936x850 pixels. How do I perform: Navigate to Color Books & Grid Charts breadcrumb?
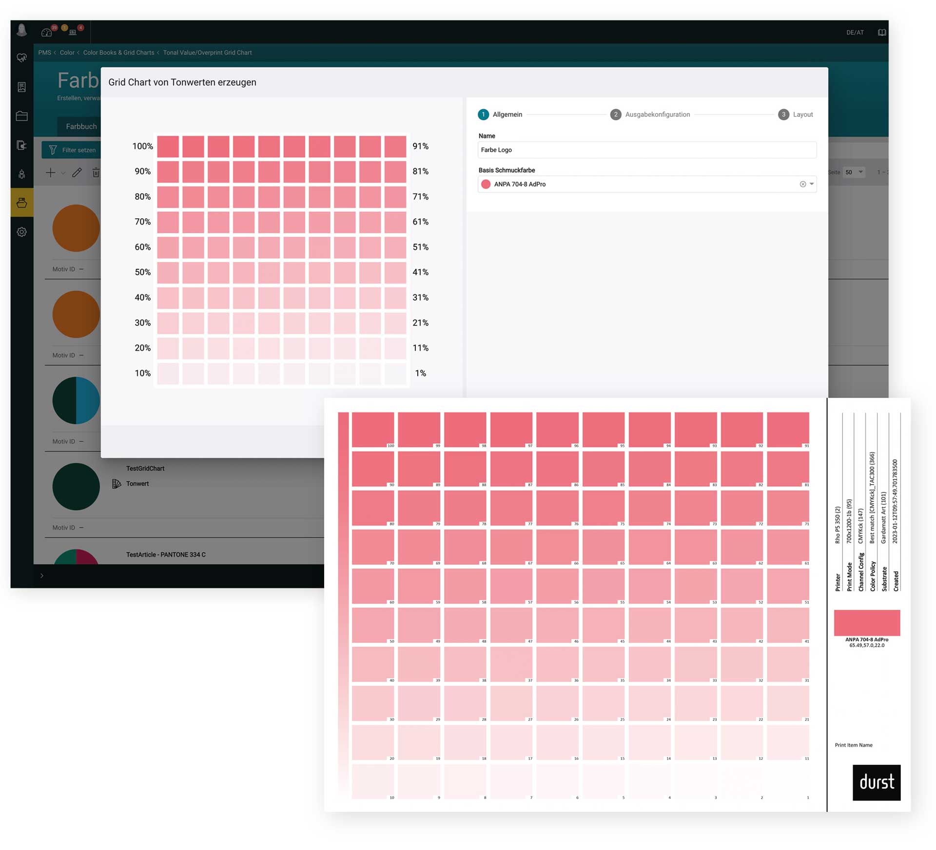coord(118,53)
